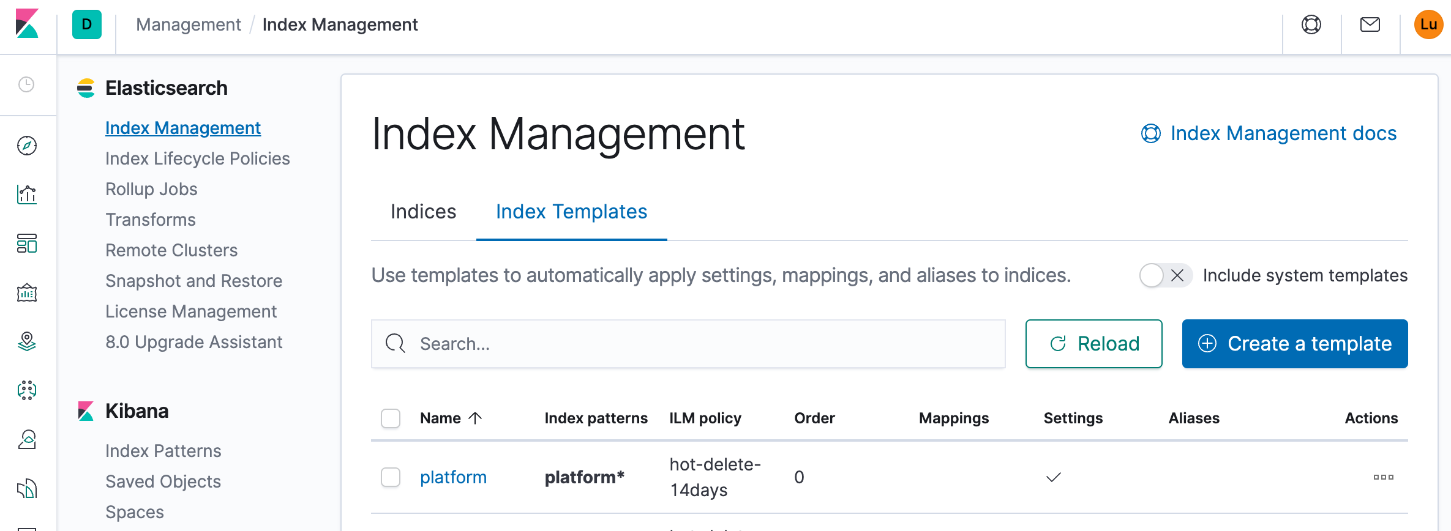Check the platform template row checkbox
The width and height of the screenshot is (1451, 531).
[391, 477]
